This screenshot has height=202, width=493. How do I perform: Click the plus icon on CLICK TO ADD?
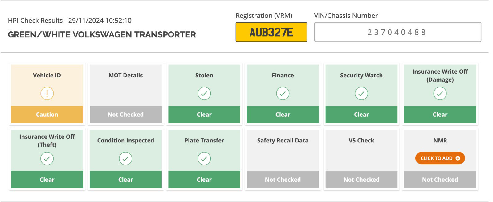(458, 158)
